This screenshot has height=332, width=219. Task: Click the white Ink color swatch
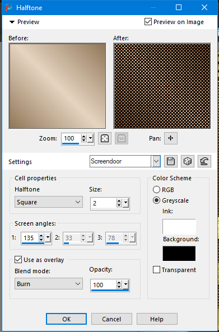coord(179,226)
